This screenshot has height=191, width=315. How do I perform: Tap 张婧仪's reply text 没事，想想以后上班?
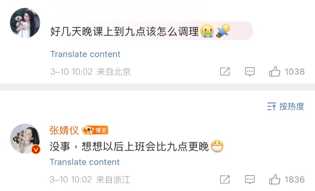point(136,146)
